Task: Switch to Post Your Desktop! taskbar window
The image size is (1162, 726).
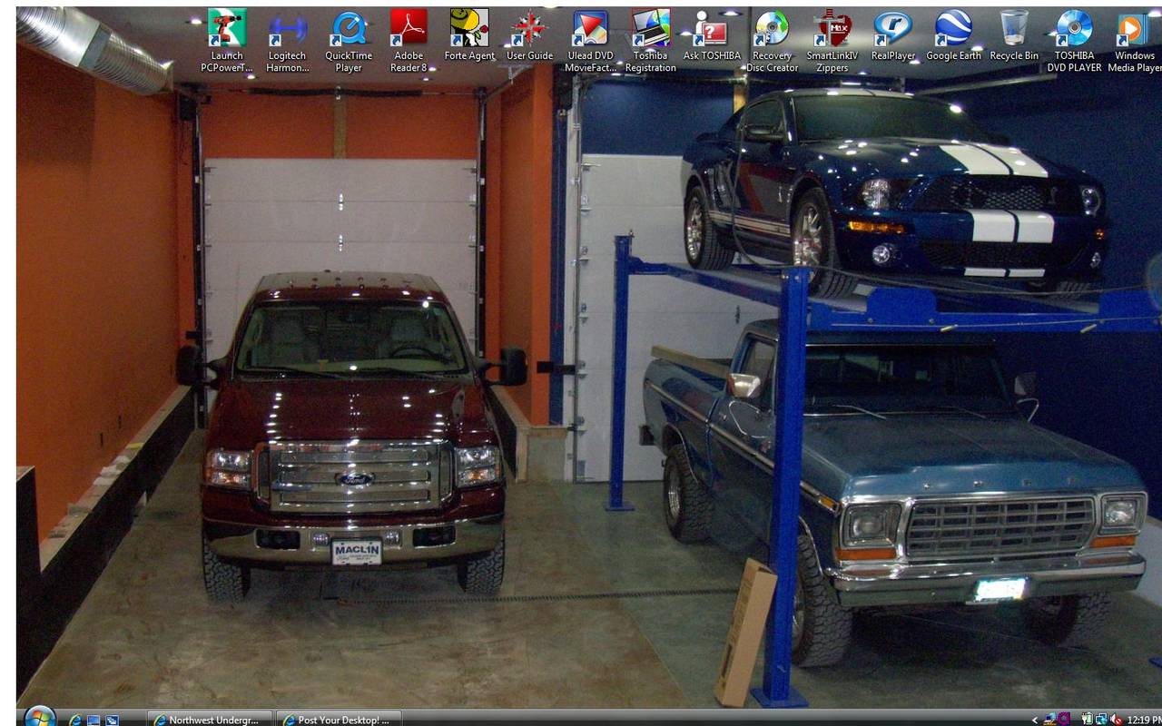Action: coord(337,720)
